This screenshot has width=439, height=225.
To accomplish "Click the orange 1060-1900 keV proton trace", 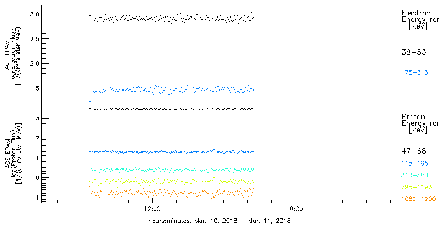I will click(171, 193).
